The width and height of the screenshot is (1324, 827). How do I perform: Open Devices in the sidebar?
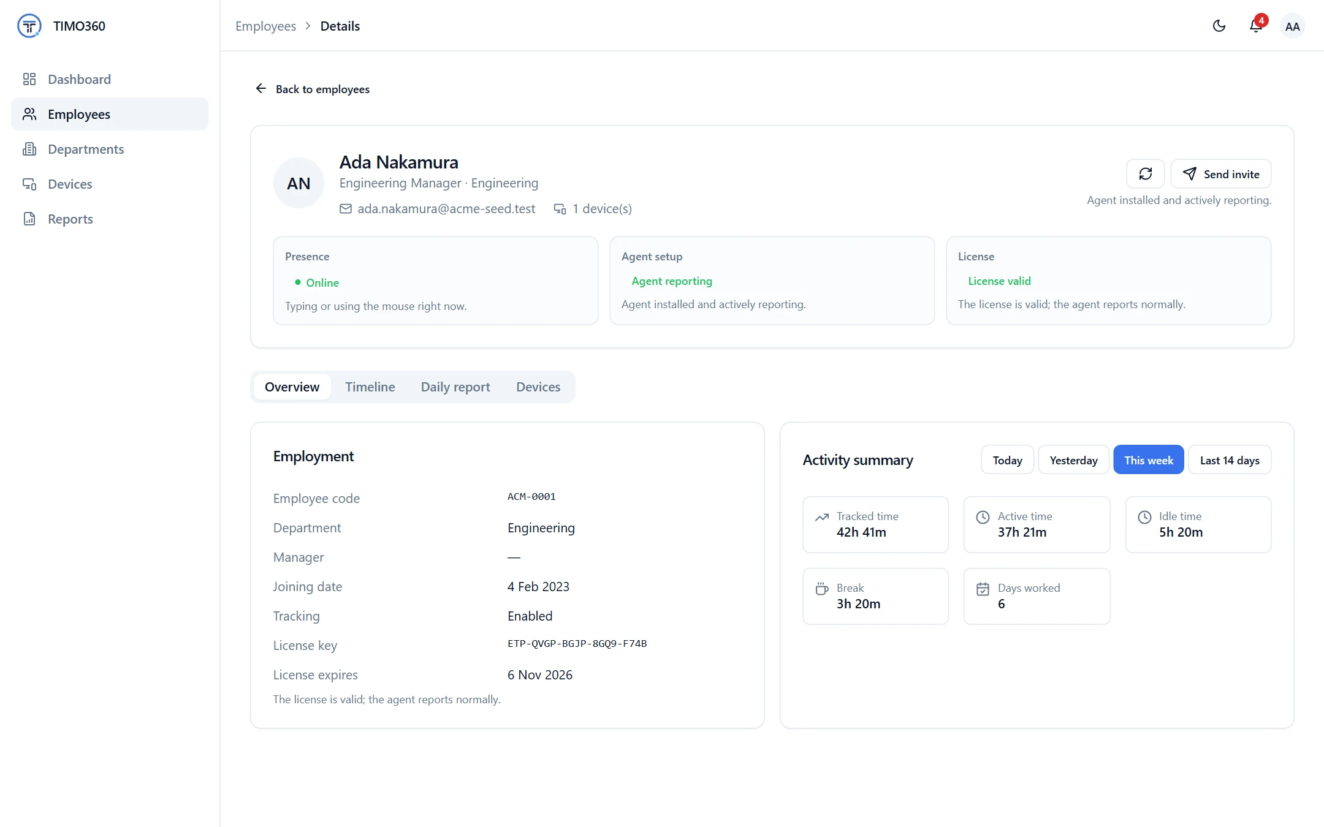click(110, 184)
